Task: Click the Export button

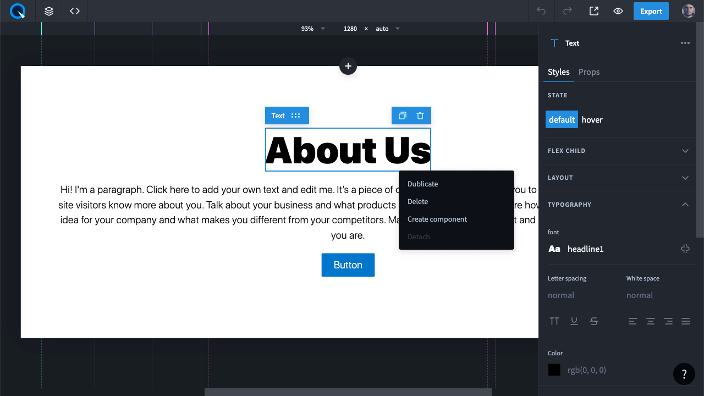Action: pyautogui.click(x=651, y=11)
